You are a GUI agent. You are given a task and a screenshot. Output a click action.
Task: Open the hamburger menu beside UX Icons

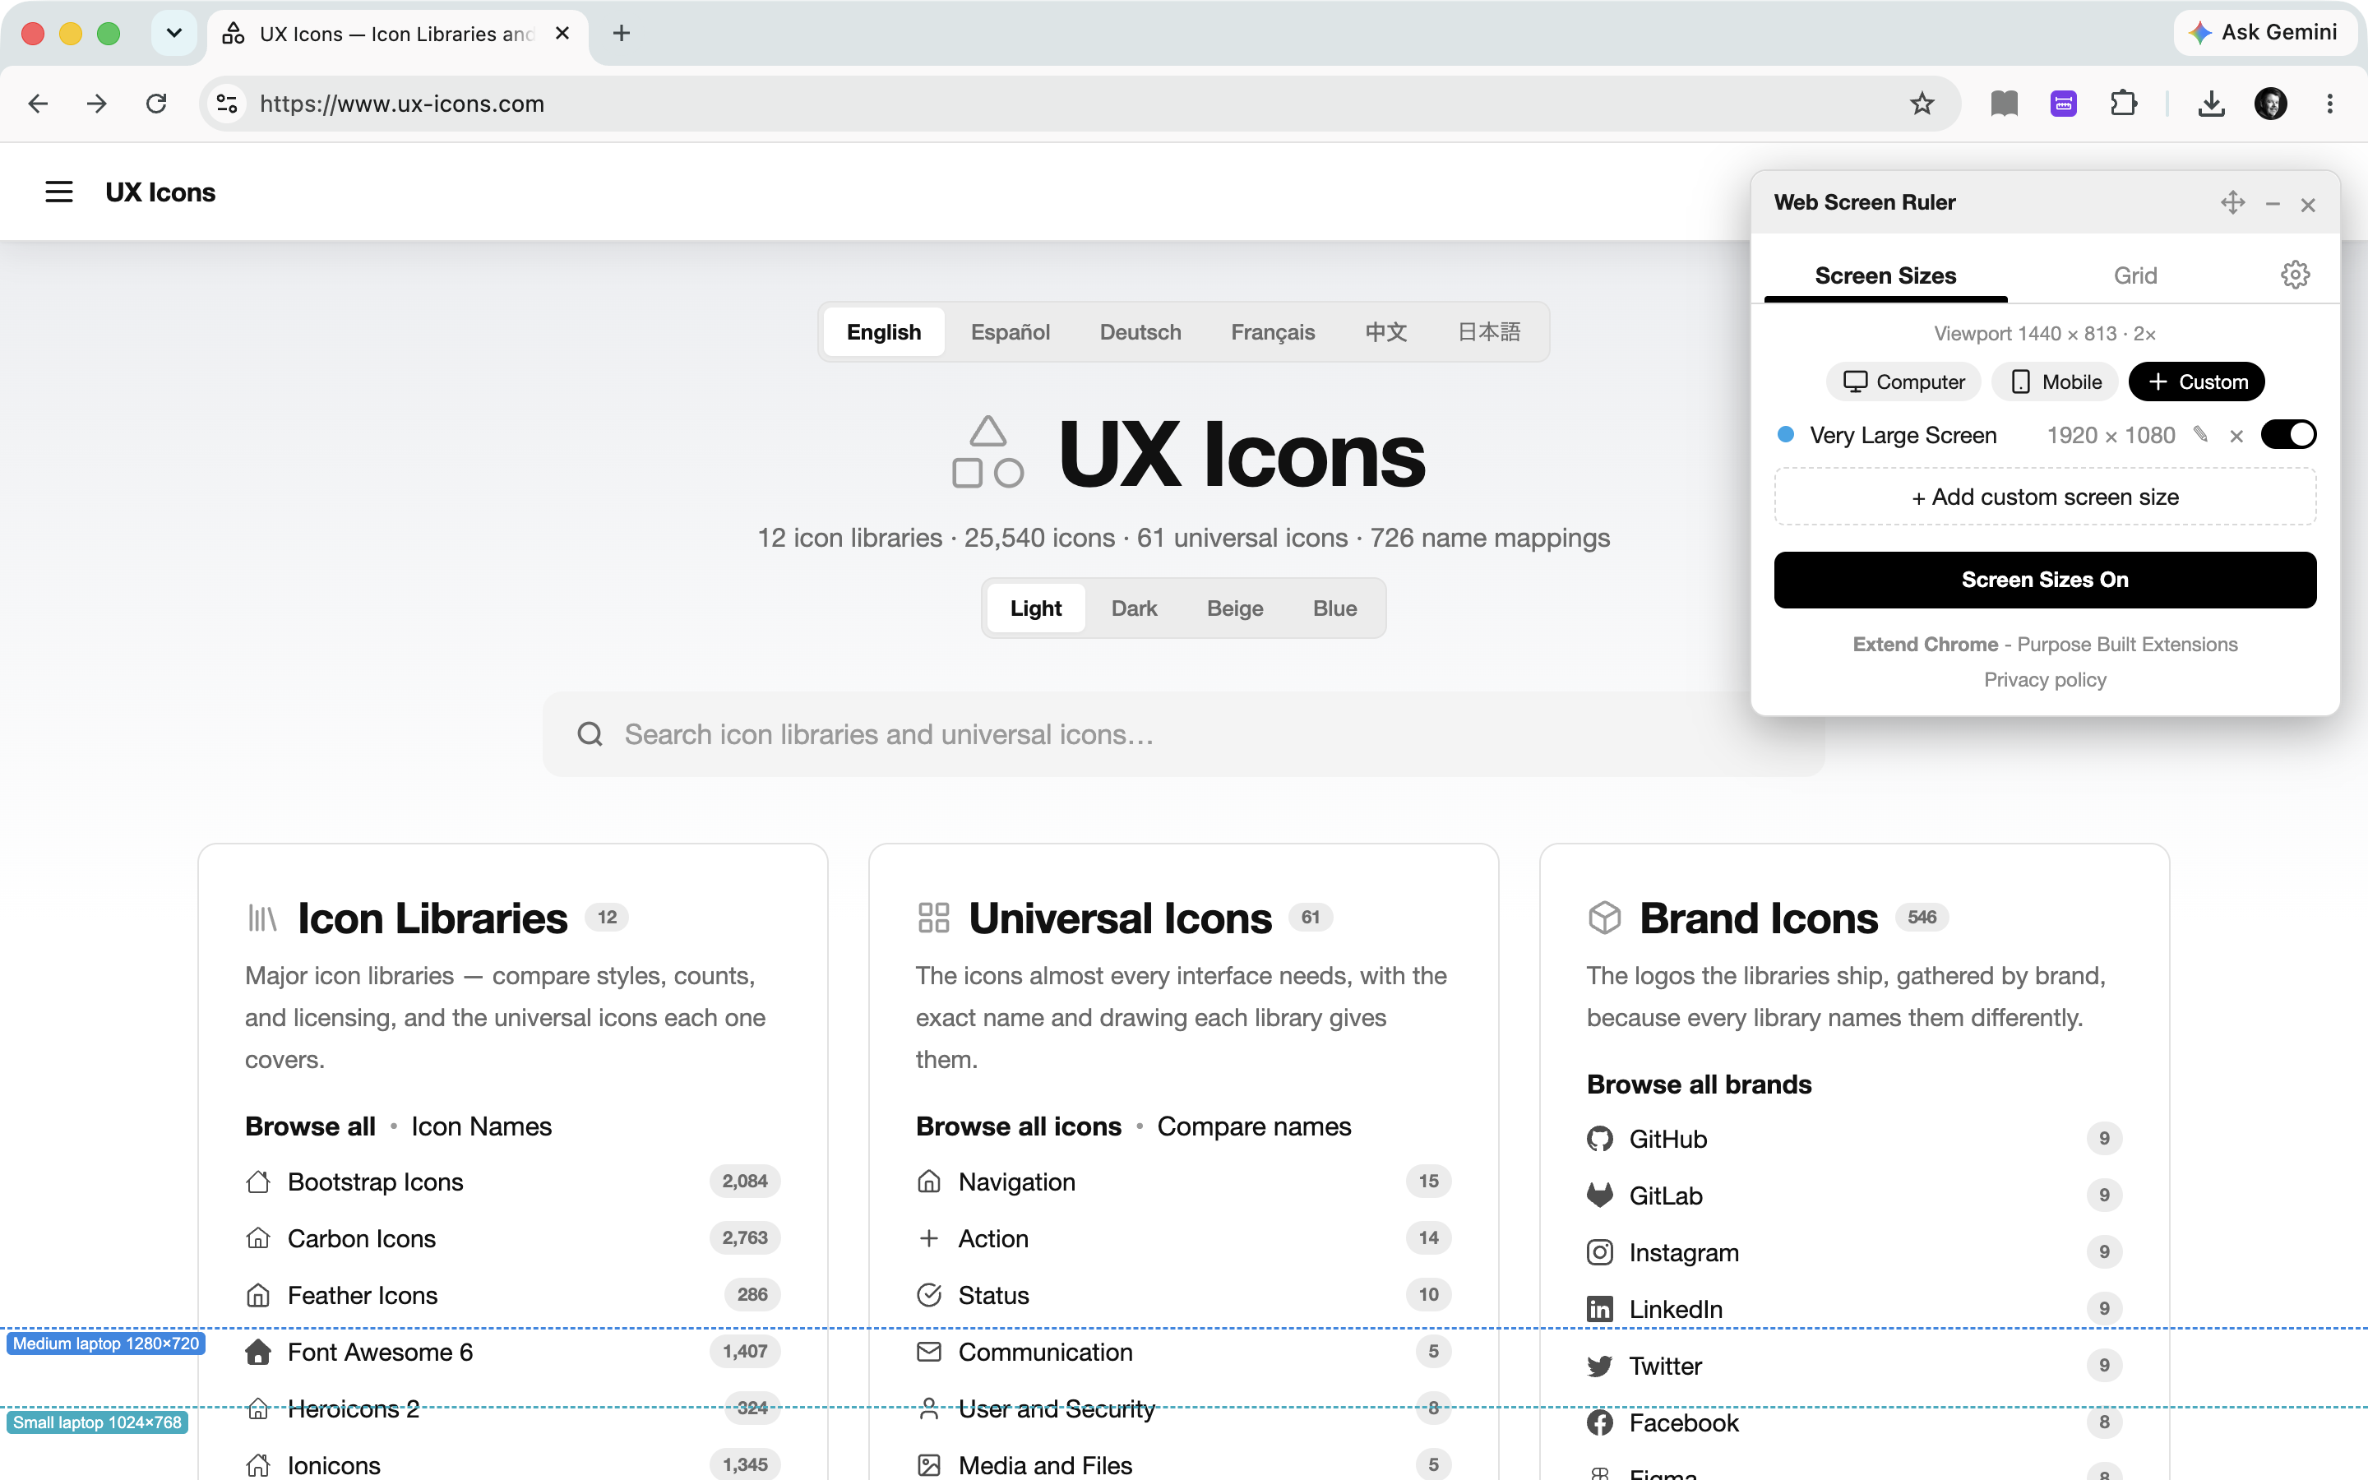click(58, 192)
